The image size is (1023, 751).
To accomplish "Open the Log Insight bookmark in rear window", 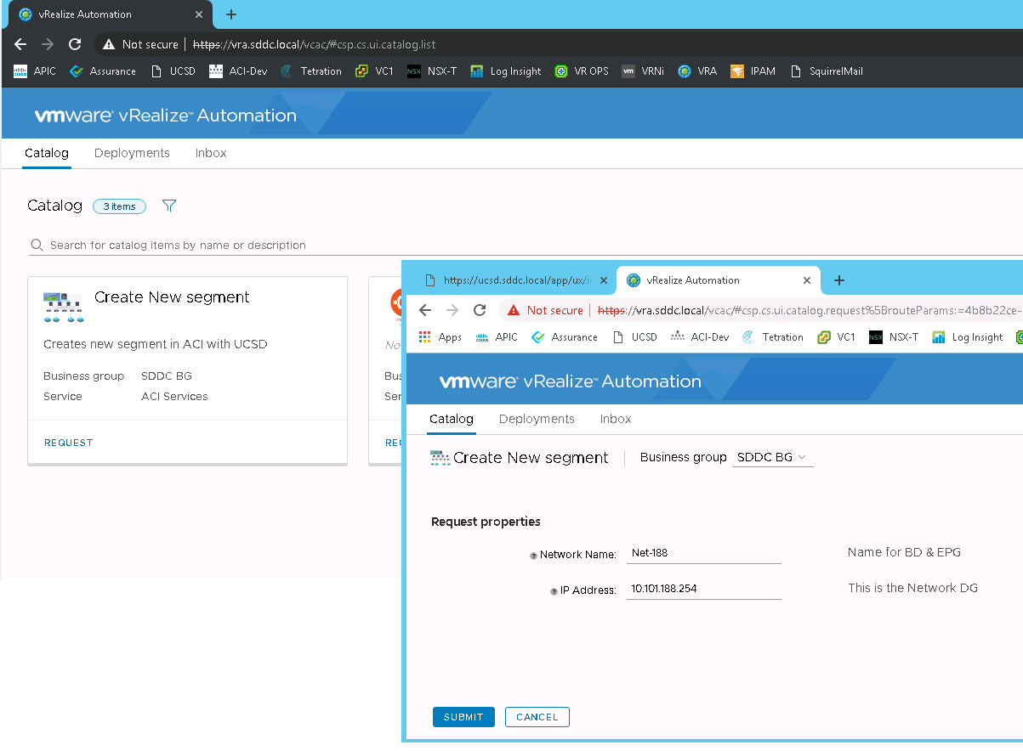I will 505,71.
